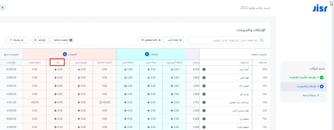The width and height of the screenshot is (334, 130).
Task: Add إضافات أخرى يدوية for employee 401
Action: pos(172,86)
